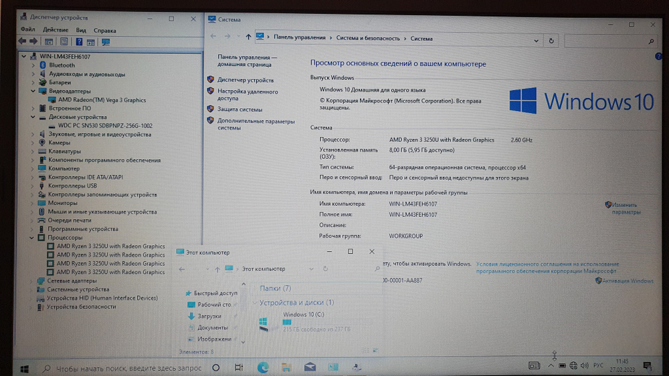Click the scan-hardware monitor icon in Device Manager toolbar
Image resolution: width=669 pixels, height=376 pixels.
(106, 41)
